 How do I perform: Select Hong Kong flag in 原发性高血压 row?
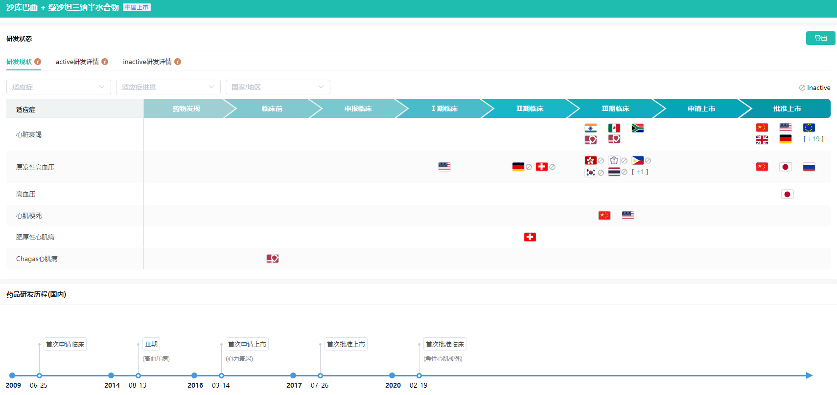click(591, 160)
